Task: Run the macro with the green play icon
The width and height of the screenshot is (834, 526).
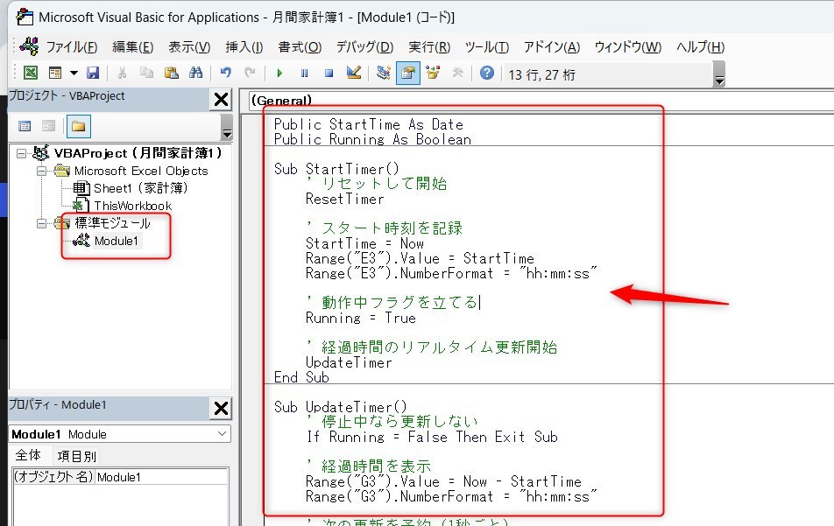Action: pyautogui.click(x=279, y=74)
